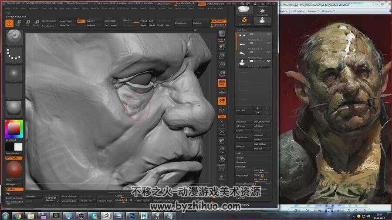This screenshot has height=220, width=392.
Task: Click the red material sphere
Action: tap(14, 169)
